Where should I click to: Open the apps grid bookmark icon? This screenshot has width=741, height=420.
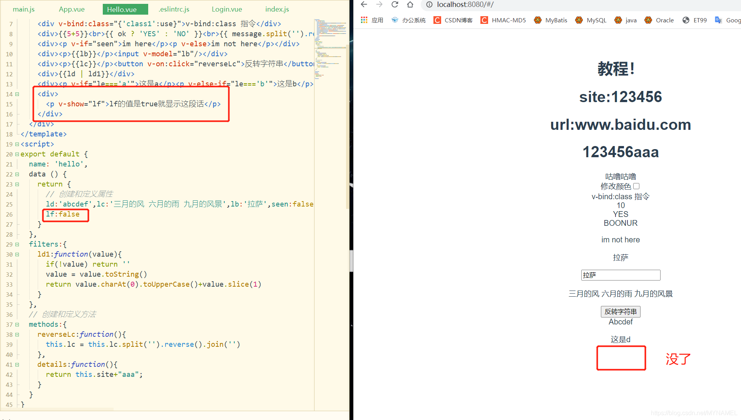click(364, 20)
